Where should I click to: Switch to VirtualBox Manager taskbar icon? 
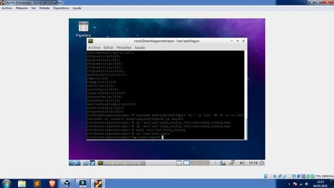click(67, 183)
